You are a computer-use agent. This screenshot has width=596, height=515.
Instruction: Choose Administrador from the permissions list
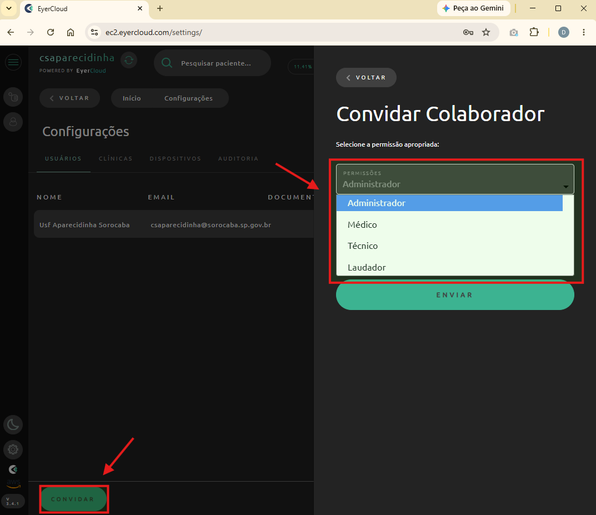pyautogui.click(x=449, y=203)
